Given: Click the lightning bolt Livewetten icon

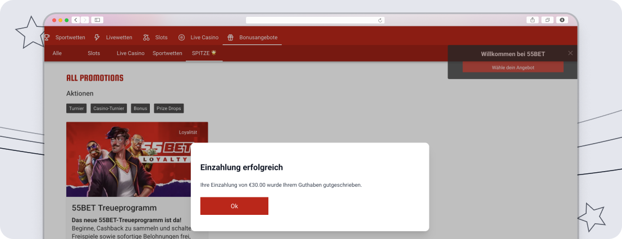Looking at the screenshot, I should (x=97, y=37).
